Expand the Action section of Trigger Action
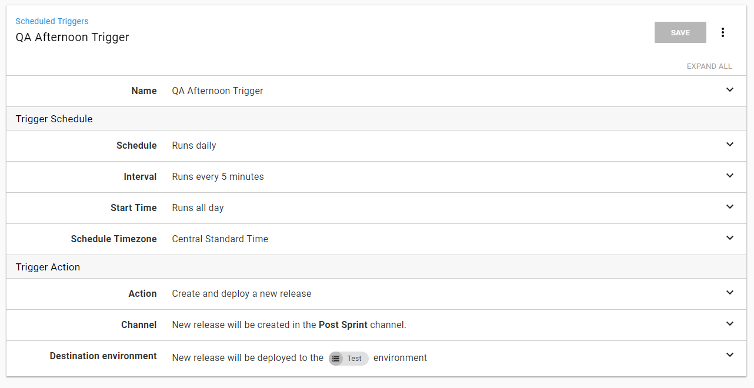 (x=729, y=293)
